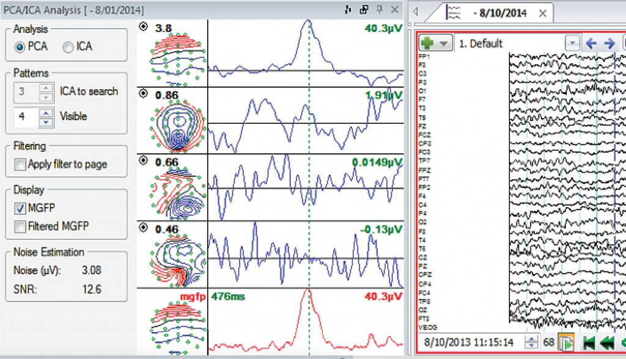Viewport: 626px width, 359px height.
Task: Click the waveform icon on the 8/10/2014 tab
Action: point(455,12)
